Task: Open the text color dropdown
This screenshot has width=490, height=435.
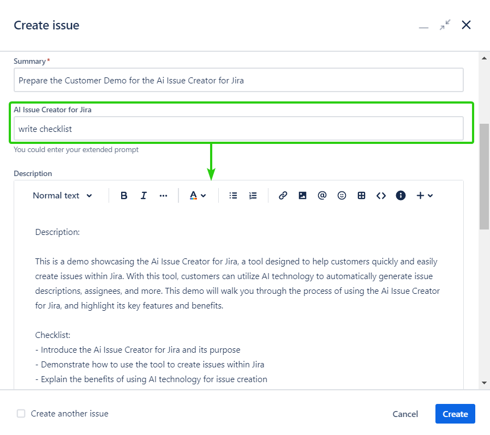Action: (198, 196)
